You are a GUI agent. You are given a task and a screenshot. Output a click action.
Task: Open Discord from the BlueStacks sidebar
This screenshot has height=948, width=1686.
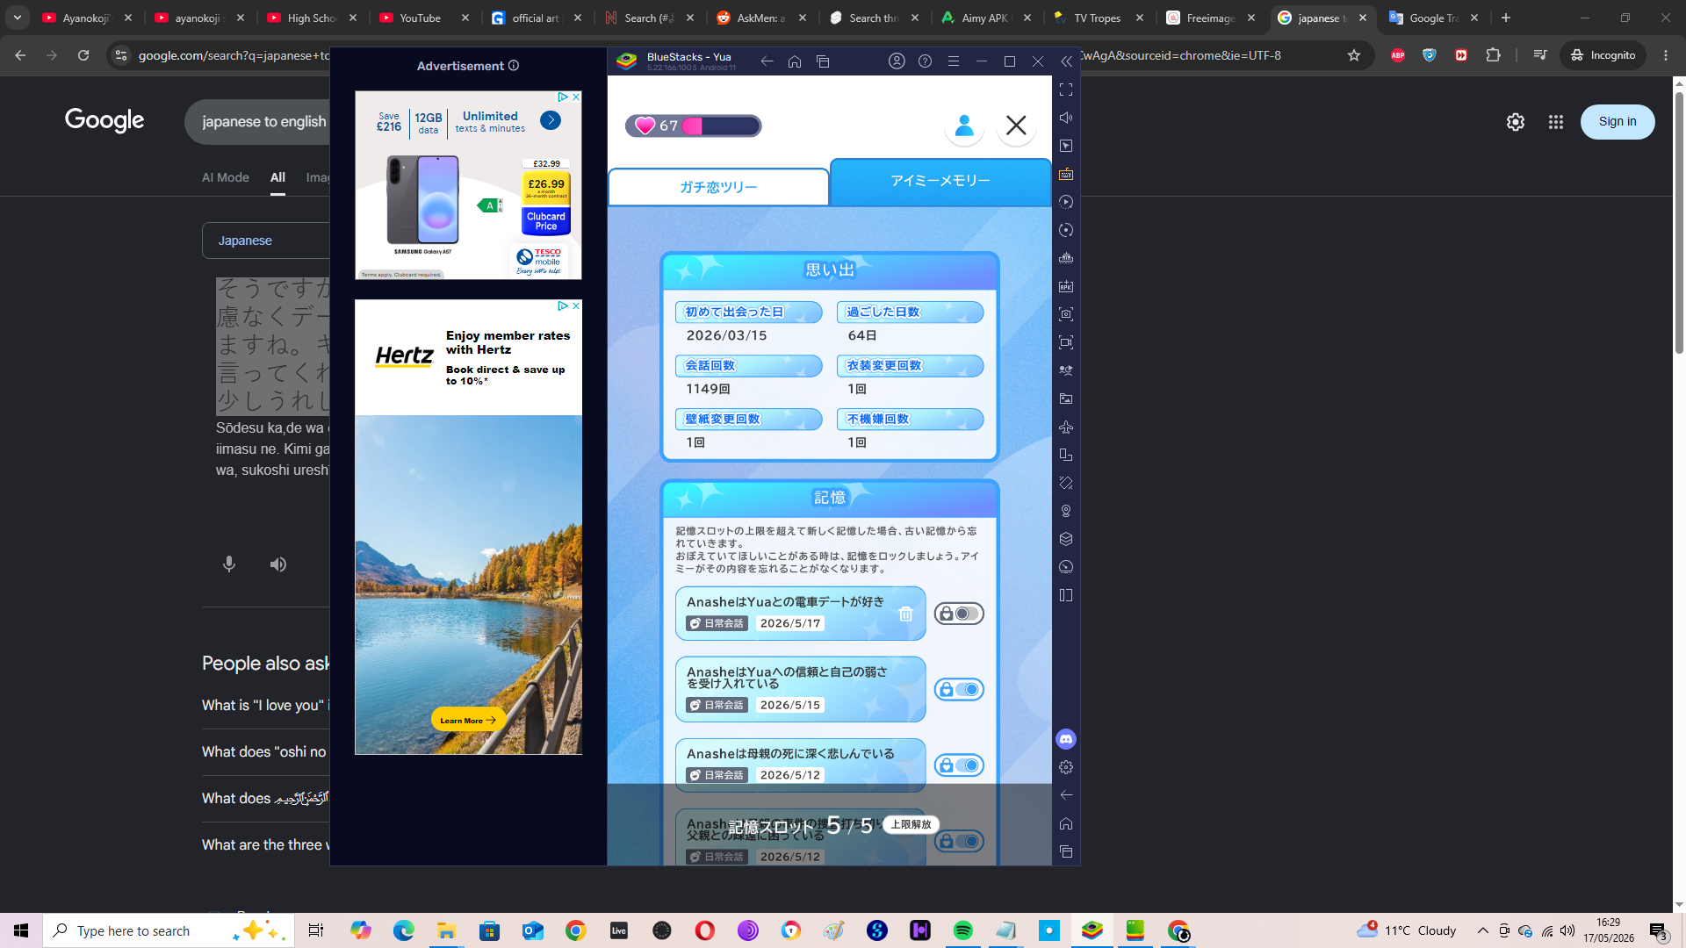1066,739
